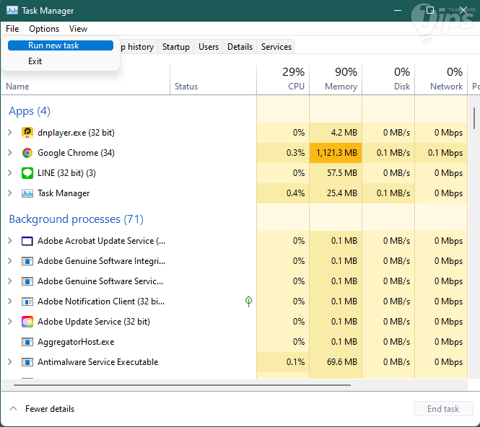Expand Antimalware Service Executable row
The image size is (480, 427).
[10, 362]
